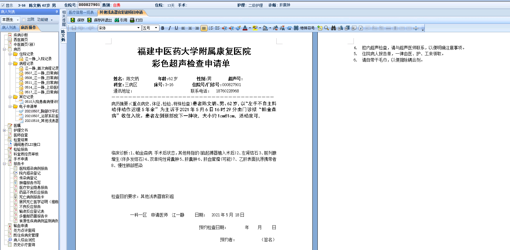Screen dimensions: 510x250
Task: Click the format painter brush icon
Action: pos(238,28)
